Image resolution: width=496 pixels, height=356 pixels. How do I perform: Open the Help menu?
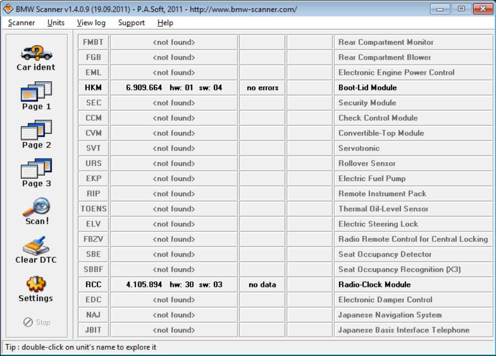(165, 23)
